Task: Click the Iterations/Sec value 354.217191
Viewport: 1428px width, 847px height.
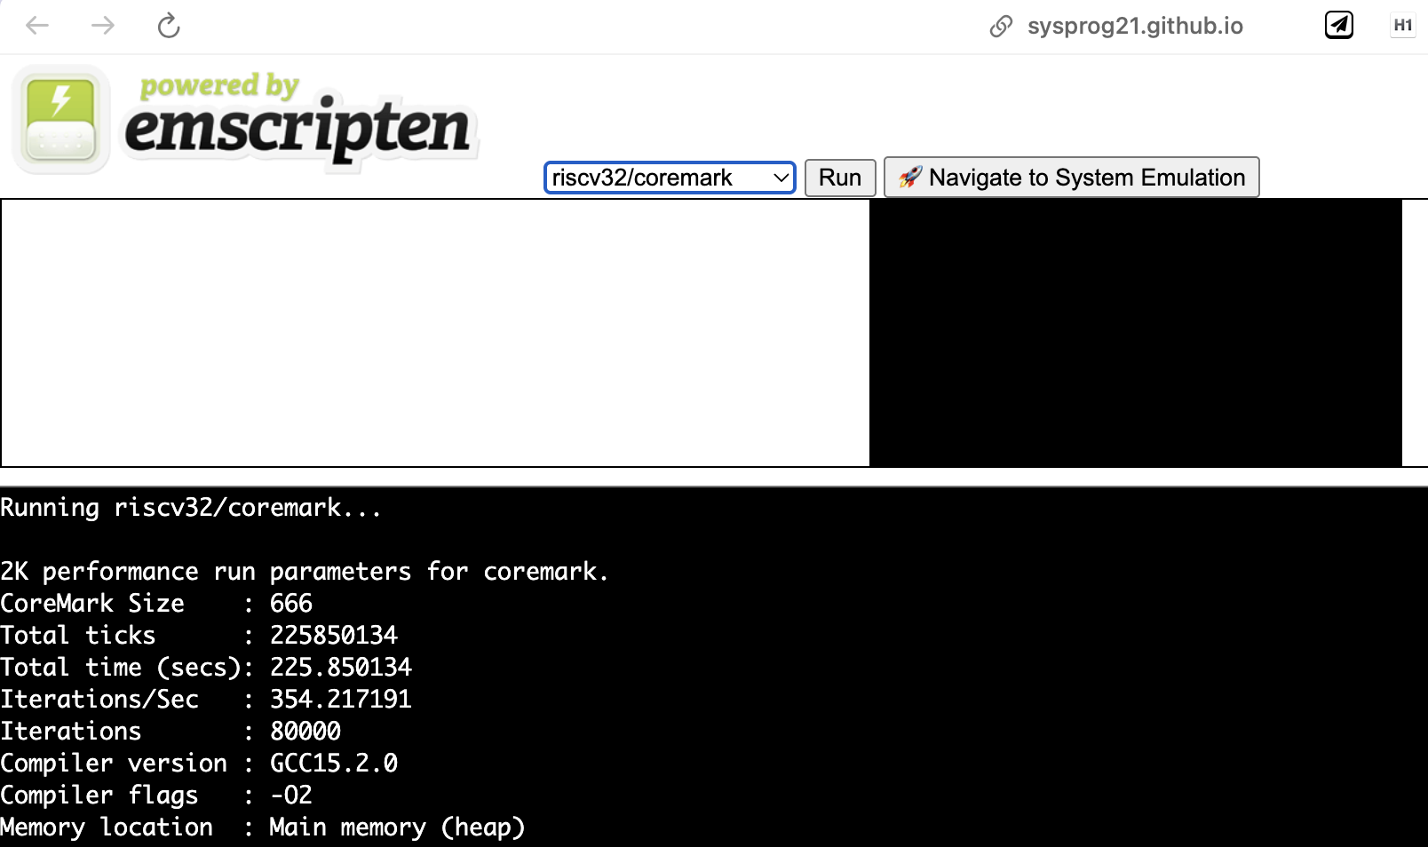Action: (x=340, y=700)
